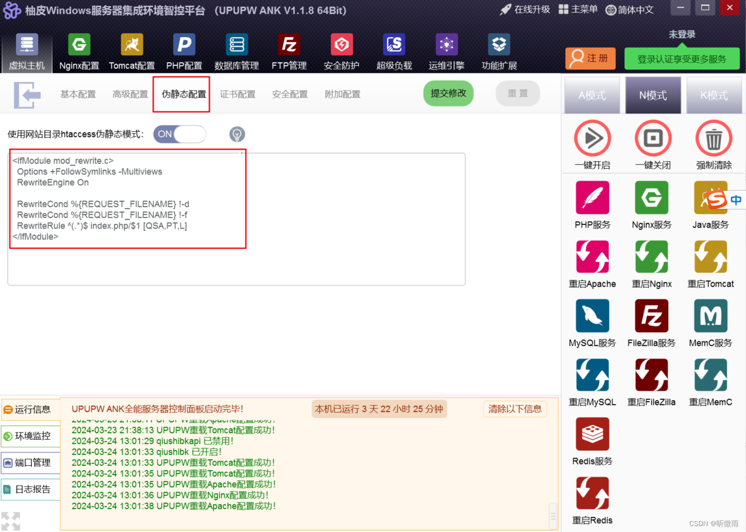The width and height of the screenshot is (746, 532).
Task: Click 重启Apache icon
Action: (592, 257)
